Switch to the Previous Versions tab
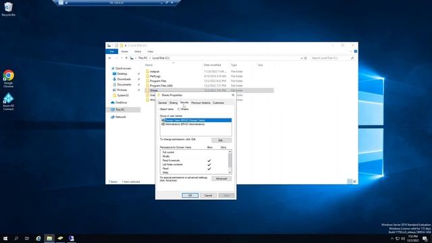Image resolution: width=432 pixels, height=243 pixels. tap(200, 103)
